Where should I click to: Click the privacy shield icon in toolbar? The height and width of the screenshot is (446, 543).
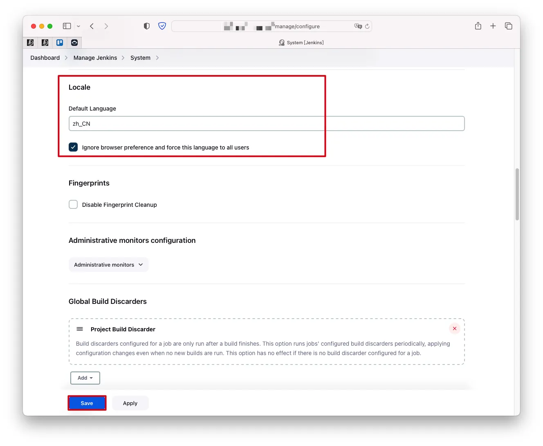[147, 26]
